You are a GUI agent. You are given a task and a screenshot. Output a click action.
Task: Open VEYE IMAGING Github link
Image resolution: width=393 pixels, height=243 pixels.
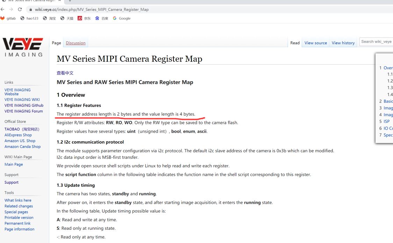(24, 105)
